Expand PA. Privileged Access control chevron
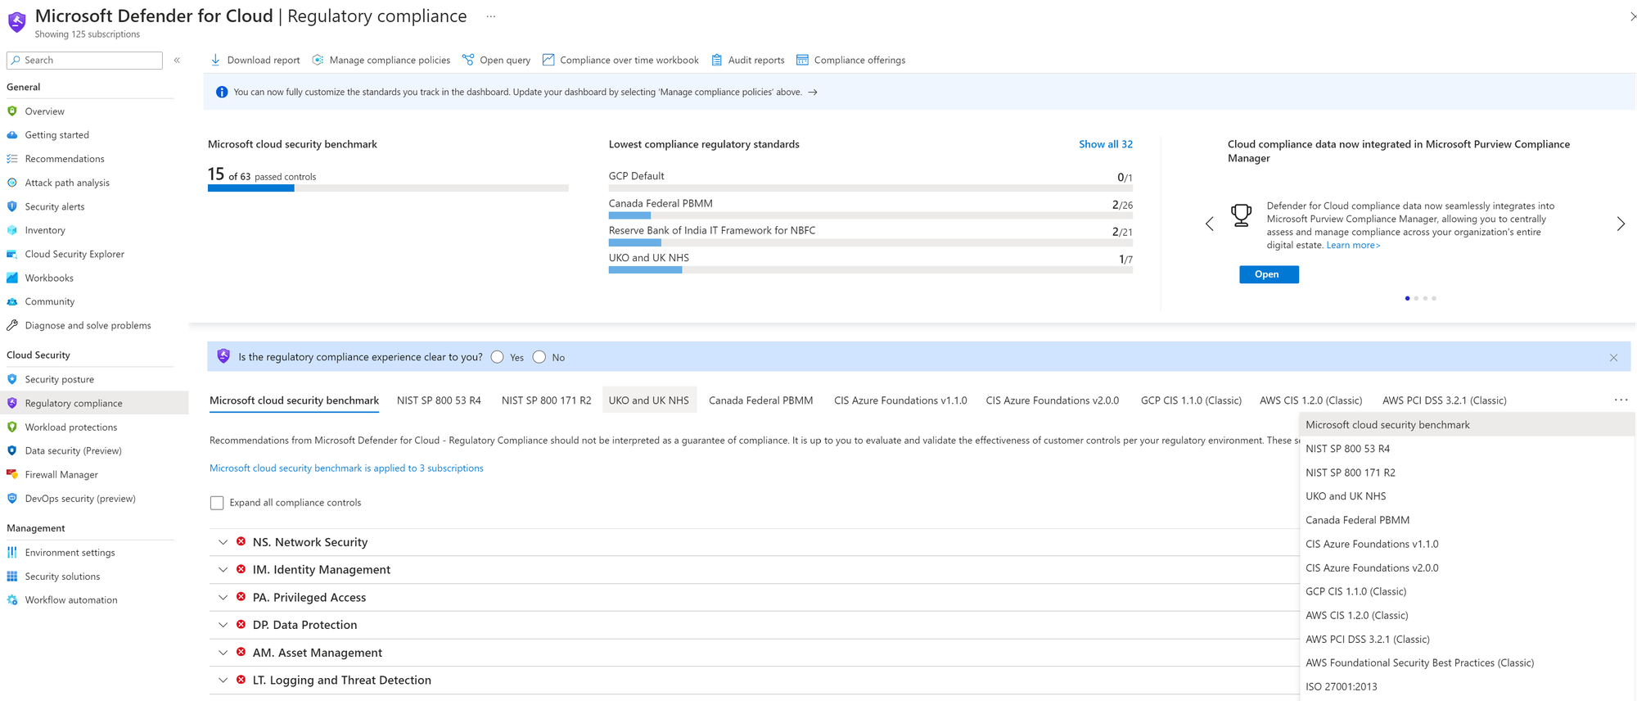The width and height of the screenshot is (1637, 701). 223,598
